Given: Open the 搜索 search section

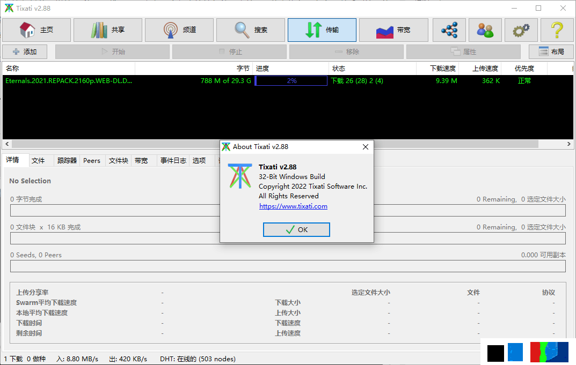Looking at the screenshot, I should coord(251,30).
